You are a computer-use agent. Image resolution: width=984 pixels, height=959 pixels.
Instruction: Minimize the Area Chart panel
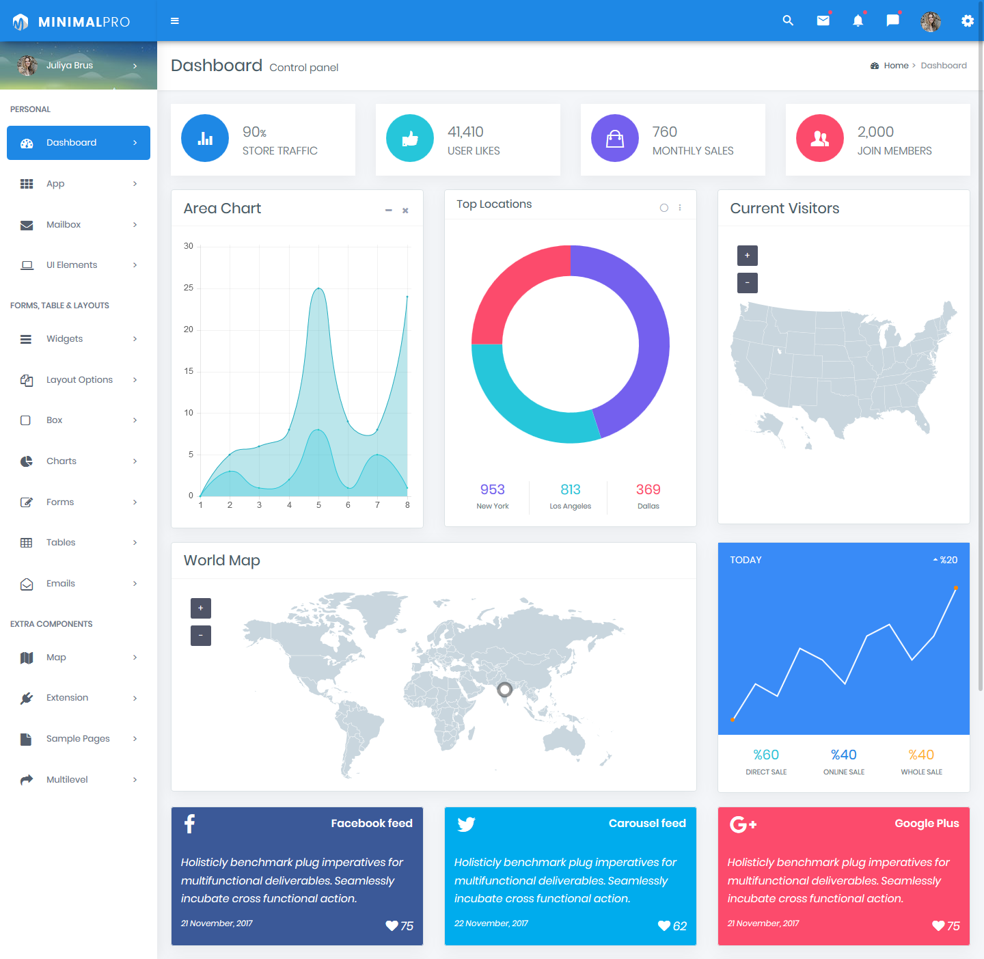tap(389, 211)
